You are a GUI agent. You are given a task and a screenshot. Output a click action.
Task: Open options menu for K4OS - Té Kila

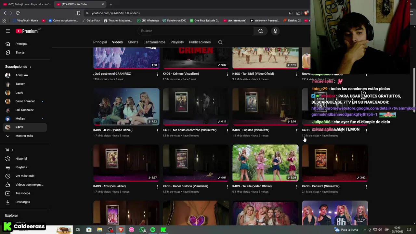[297, 187]
